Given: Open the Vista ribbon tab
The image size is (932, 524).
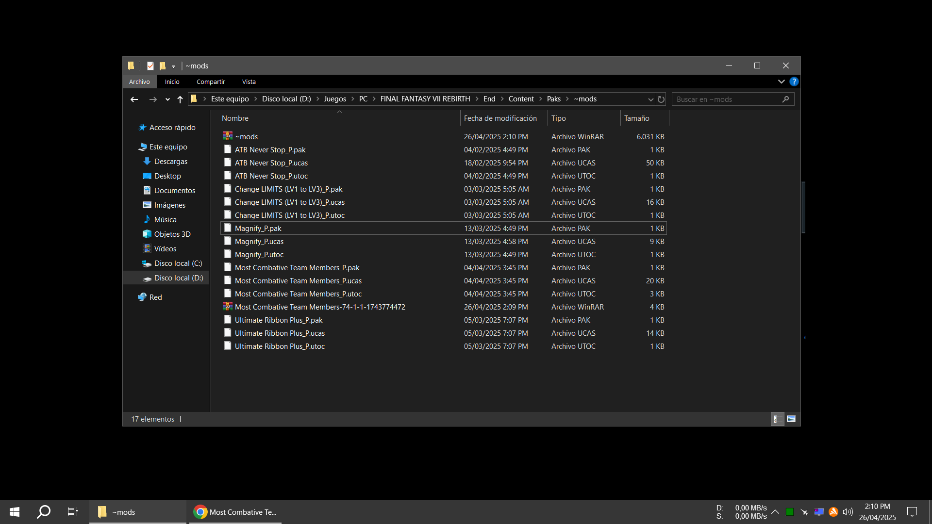Looking at the screenshot, I should pyautogui.click(x=249, y=82).
